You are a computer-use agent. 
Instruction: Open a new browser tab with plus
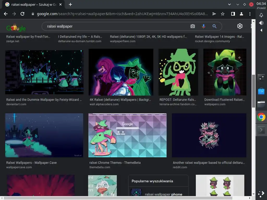pyautogui.click(x=70, y=4)
